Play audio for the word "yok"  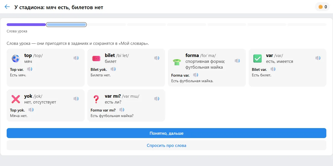pos(76,99)
